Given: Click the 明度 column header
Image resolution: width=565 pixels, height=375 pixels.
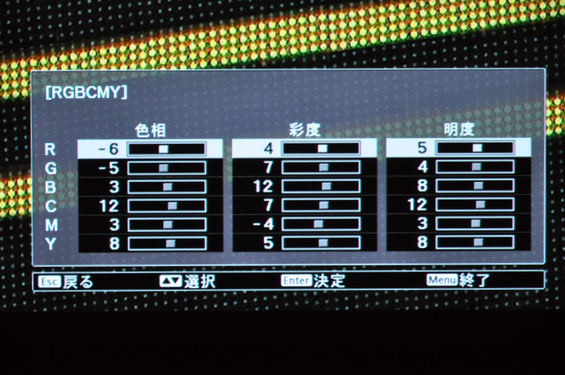Looking at the screenshot, I should pyautogui.click(x=458, y=129).
